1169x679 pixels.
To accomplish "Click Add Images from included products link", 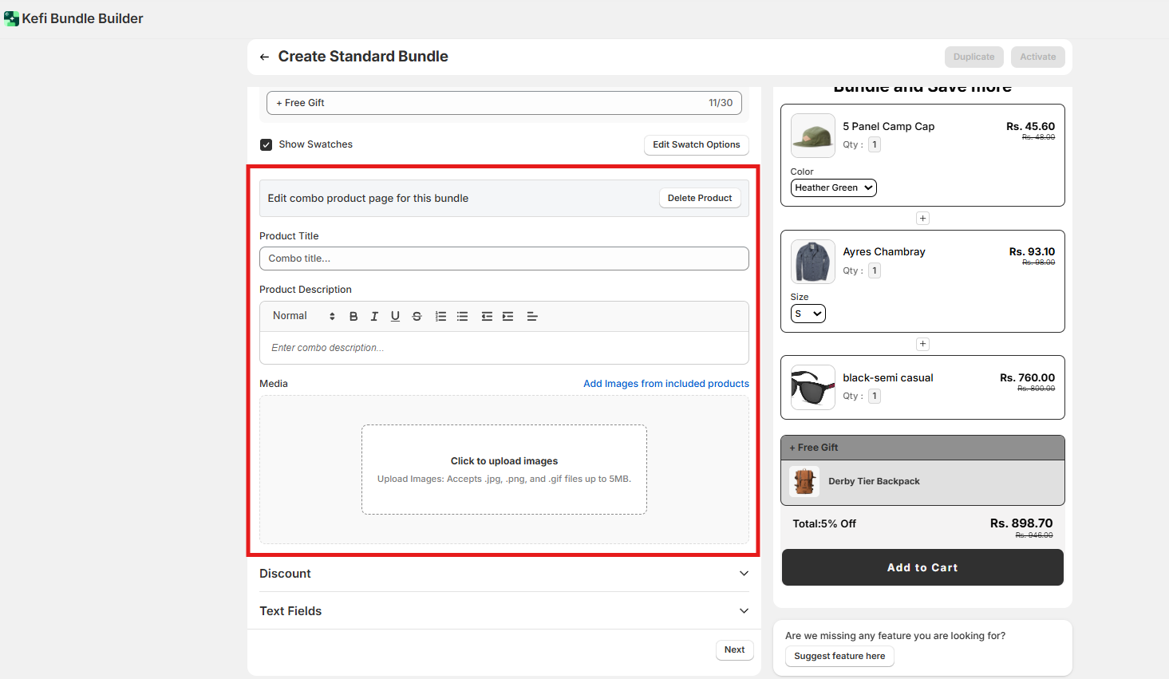I will (x=665, y=384).
